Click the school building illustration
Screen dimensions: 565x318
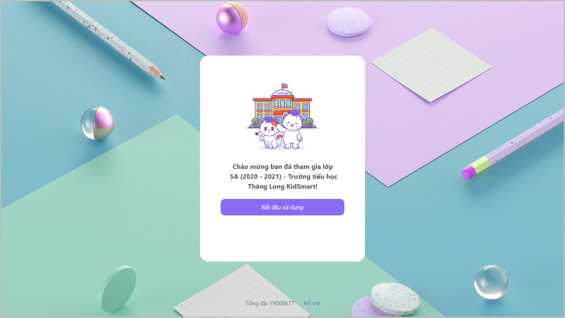[282, 105]
